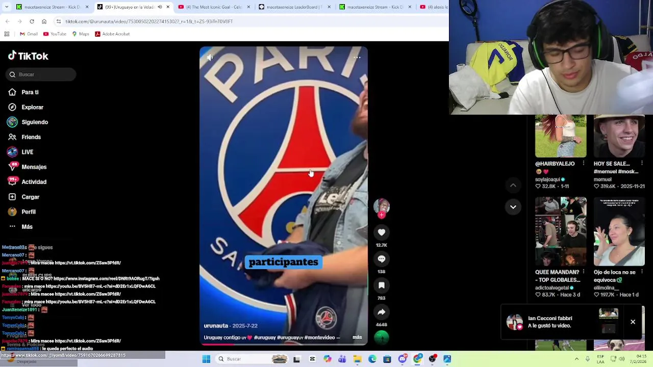Image resolution: width=653 pixels, height=367 pixels.
Task: Open options for HOY SE SALE video
Action: (642, 164)
